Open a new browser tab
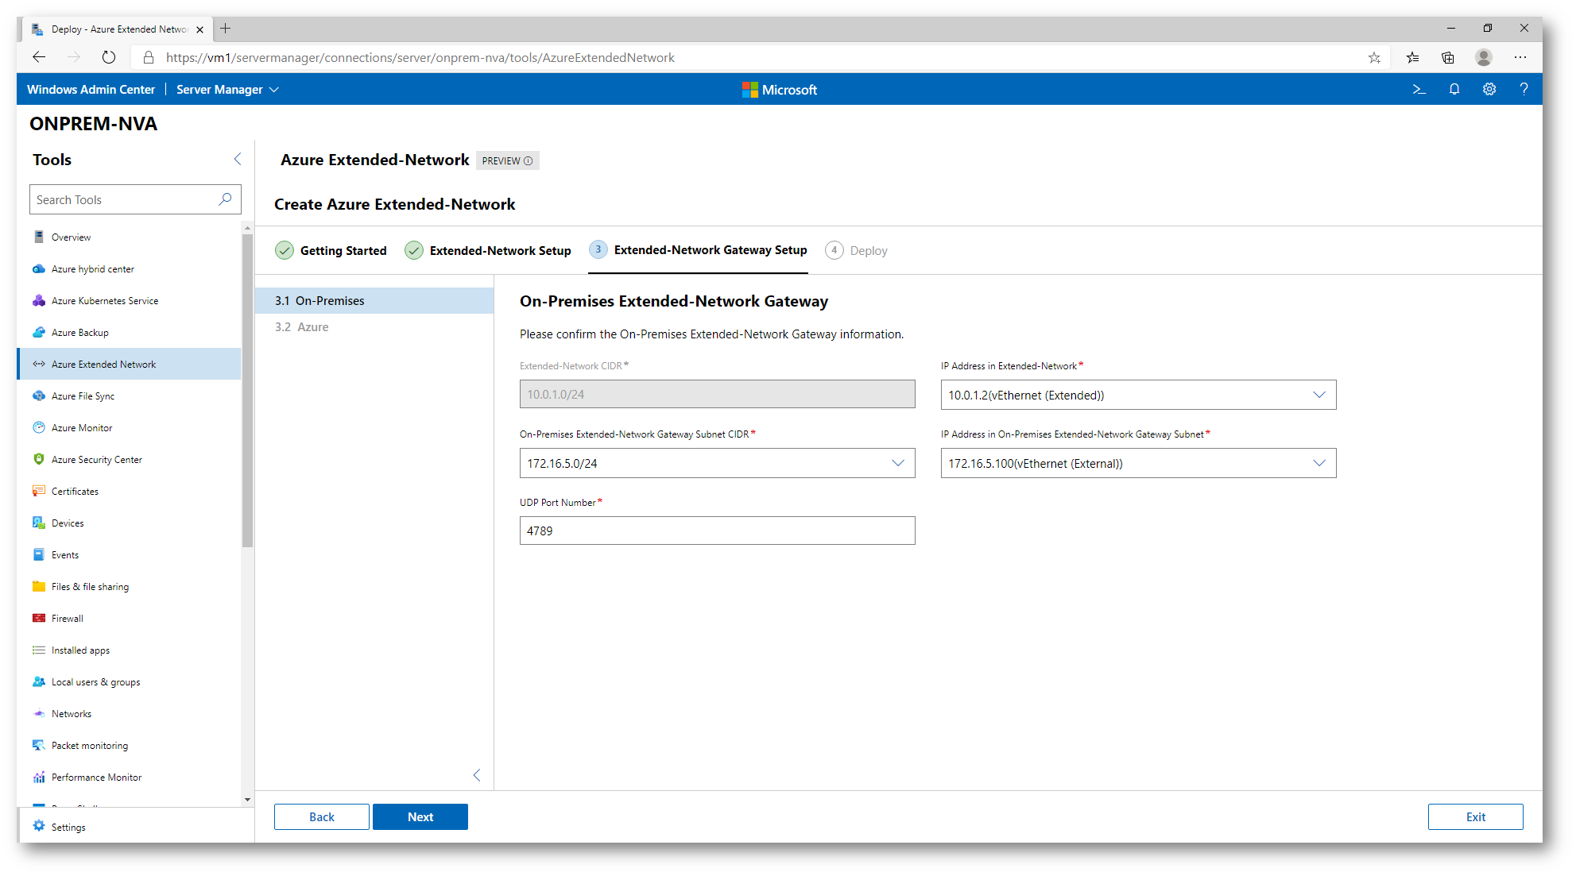The image size is (1576, 876). click(x=226, y=29)
